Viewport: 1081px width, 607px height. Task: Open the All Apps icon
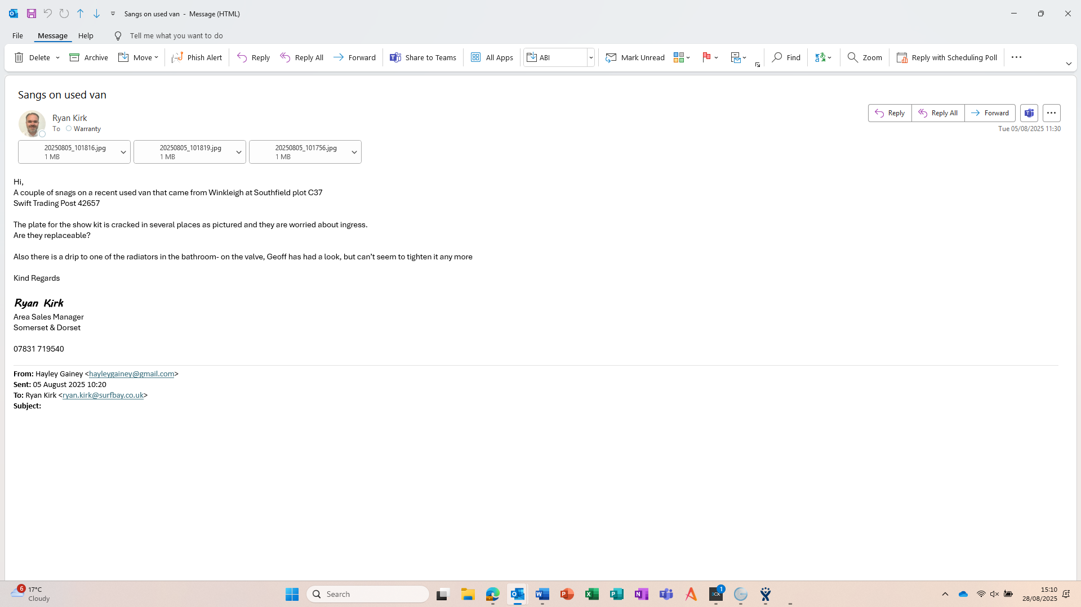tap(476, 57)
